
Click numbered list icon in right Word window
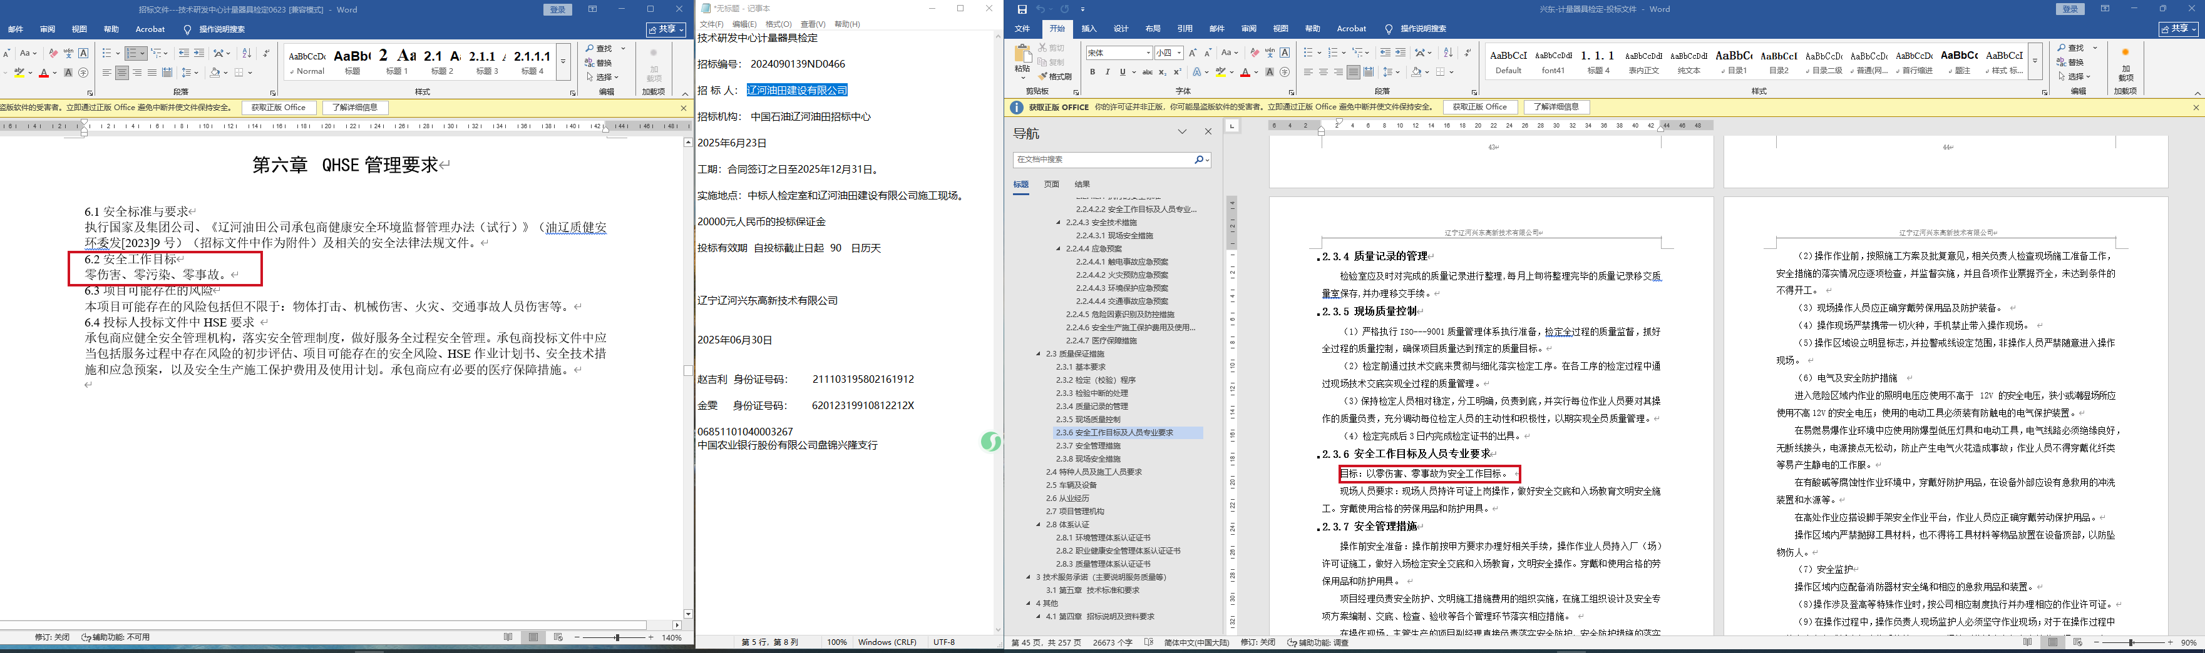[x=1333, y=53]
